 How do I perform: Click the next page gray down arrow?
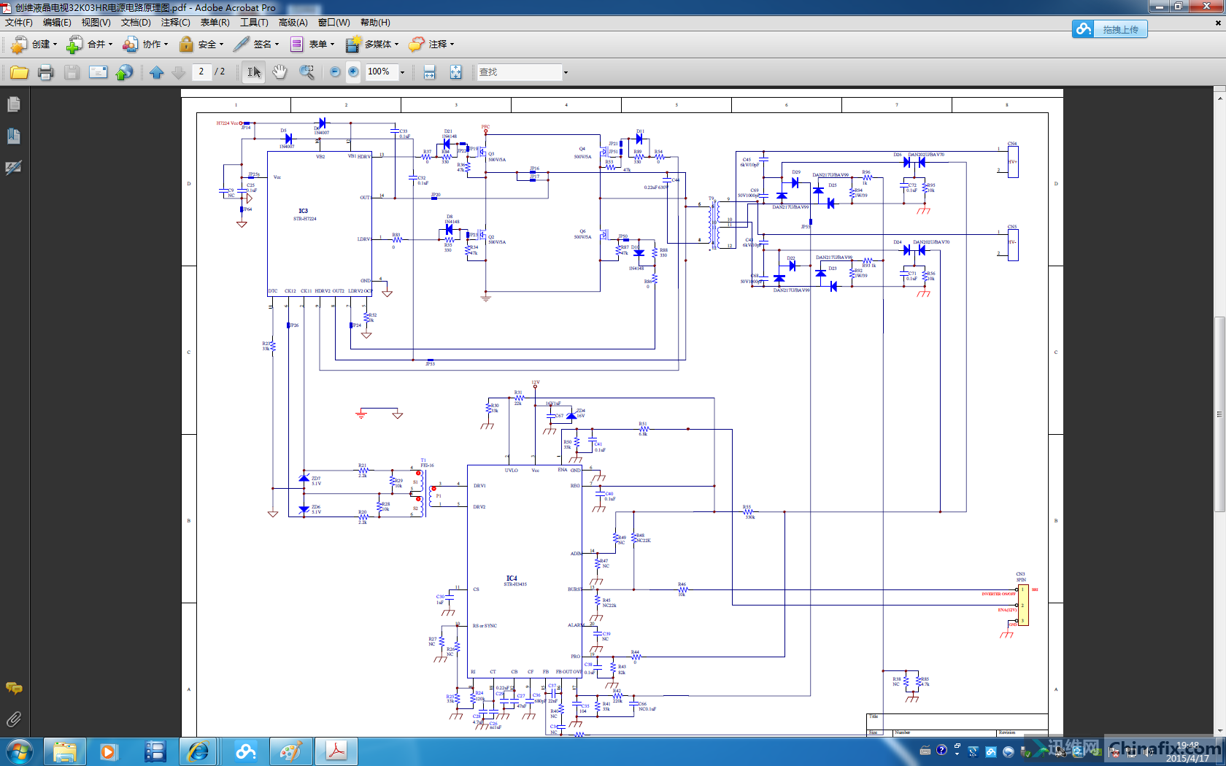(178, 72)
